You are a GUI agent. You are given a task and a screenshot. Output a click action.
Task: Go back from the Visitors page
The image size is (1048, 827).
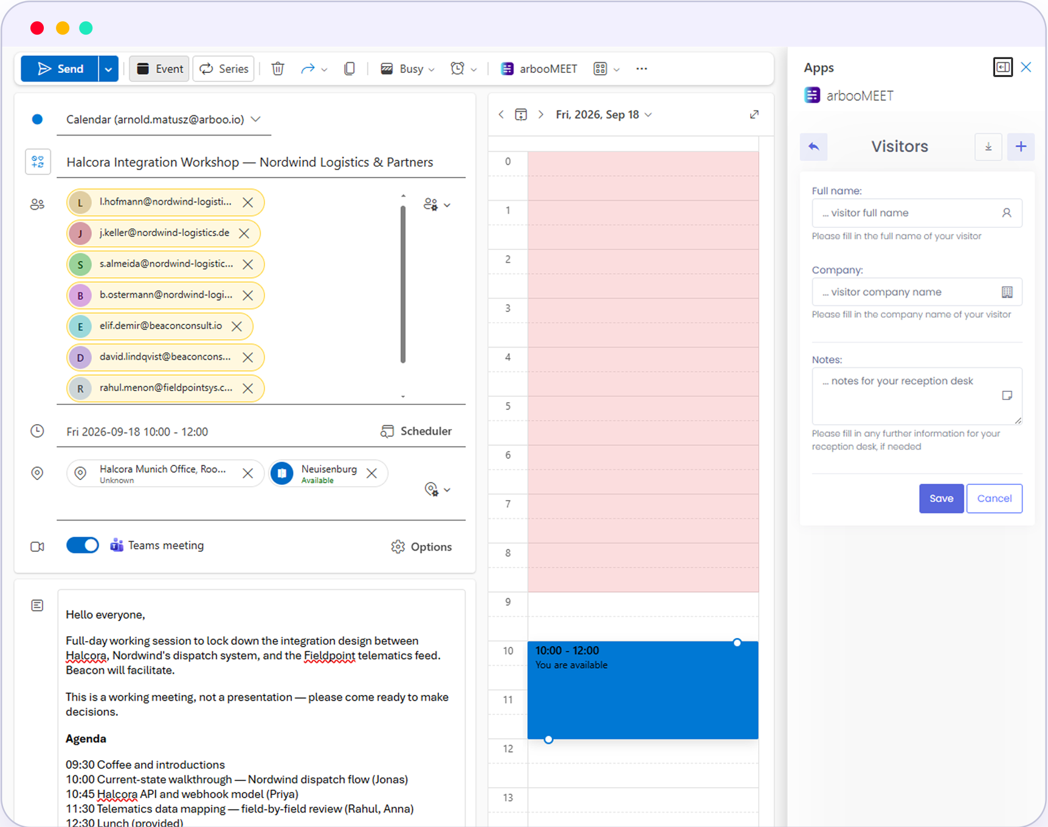point(814,146)
